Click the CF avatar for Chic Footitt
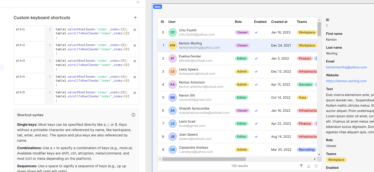This screenshot has height=172, width=374. click(173, 32)
